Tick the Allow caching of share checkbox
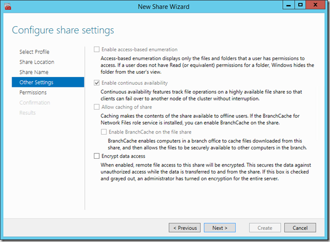The width and height of the screenshot is (330, 242). click(97, 107)
